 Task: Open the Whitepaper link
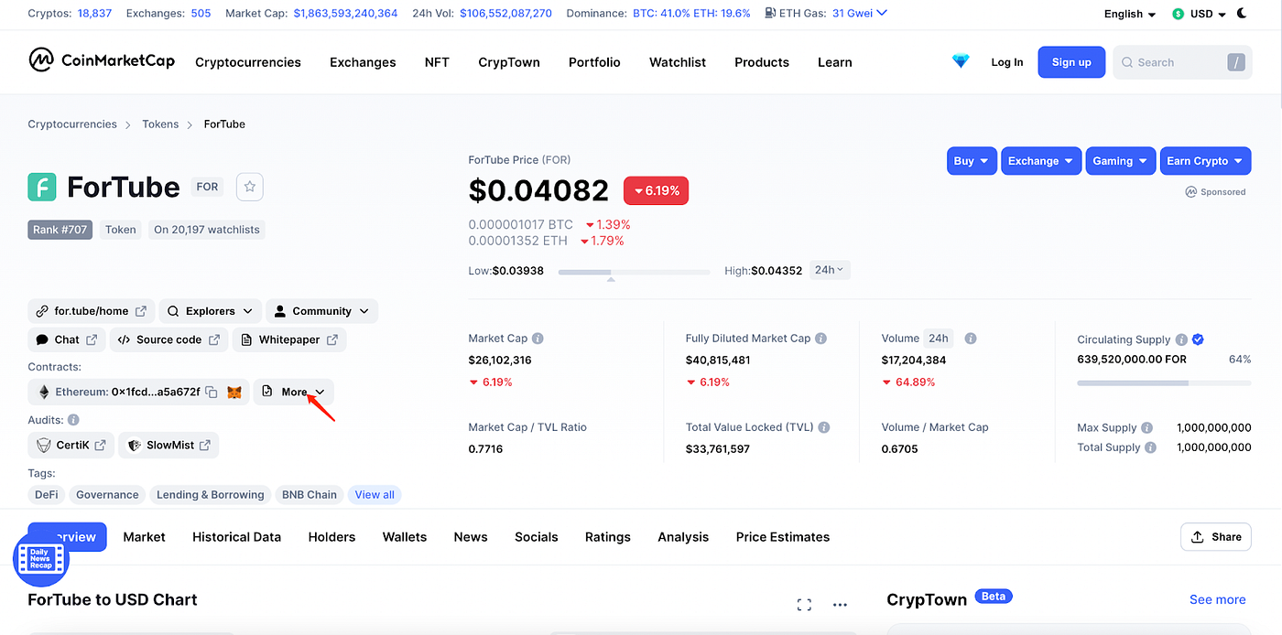click(289, 339)
